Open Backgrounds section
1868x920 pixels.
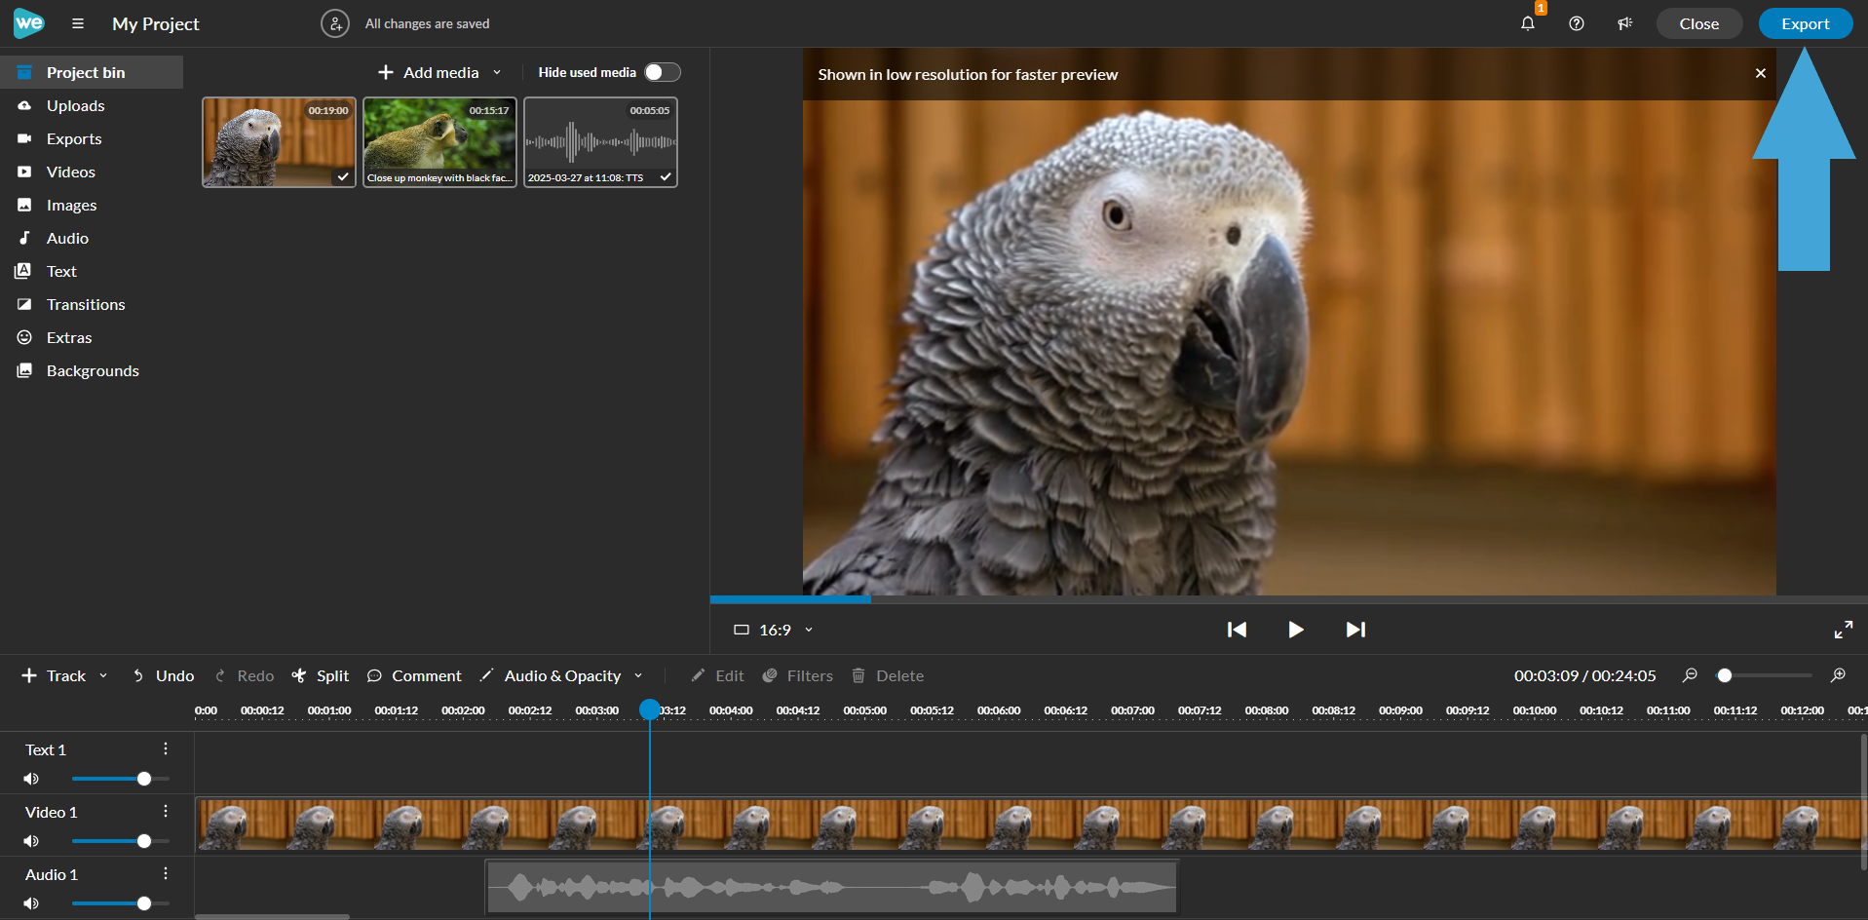pyautogui.click(x=92, y=370)
